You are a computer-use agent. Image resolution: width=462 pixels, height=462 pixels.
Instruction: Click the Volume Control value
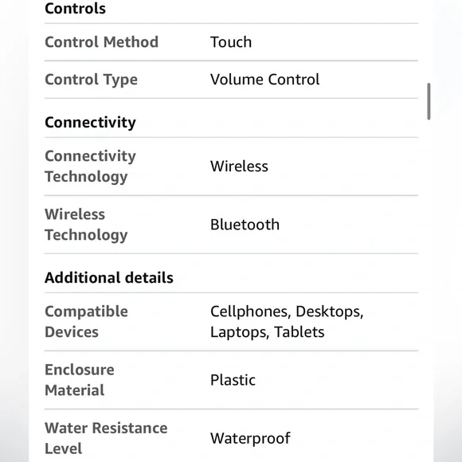click(265, 80)
